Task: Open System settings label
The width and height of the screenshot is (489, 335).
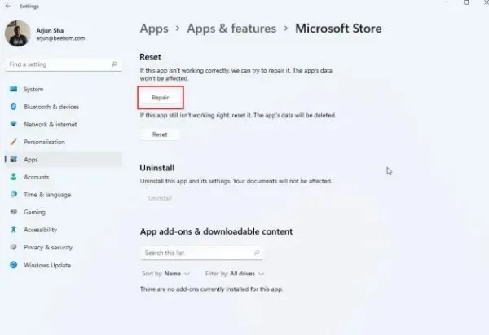Action: click(x=33, y=89)
